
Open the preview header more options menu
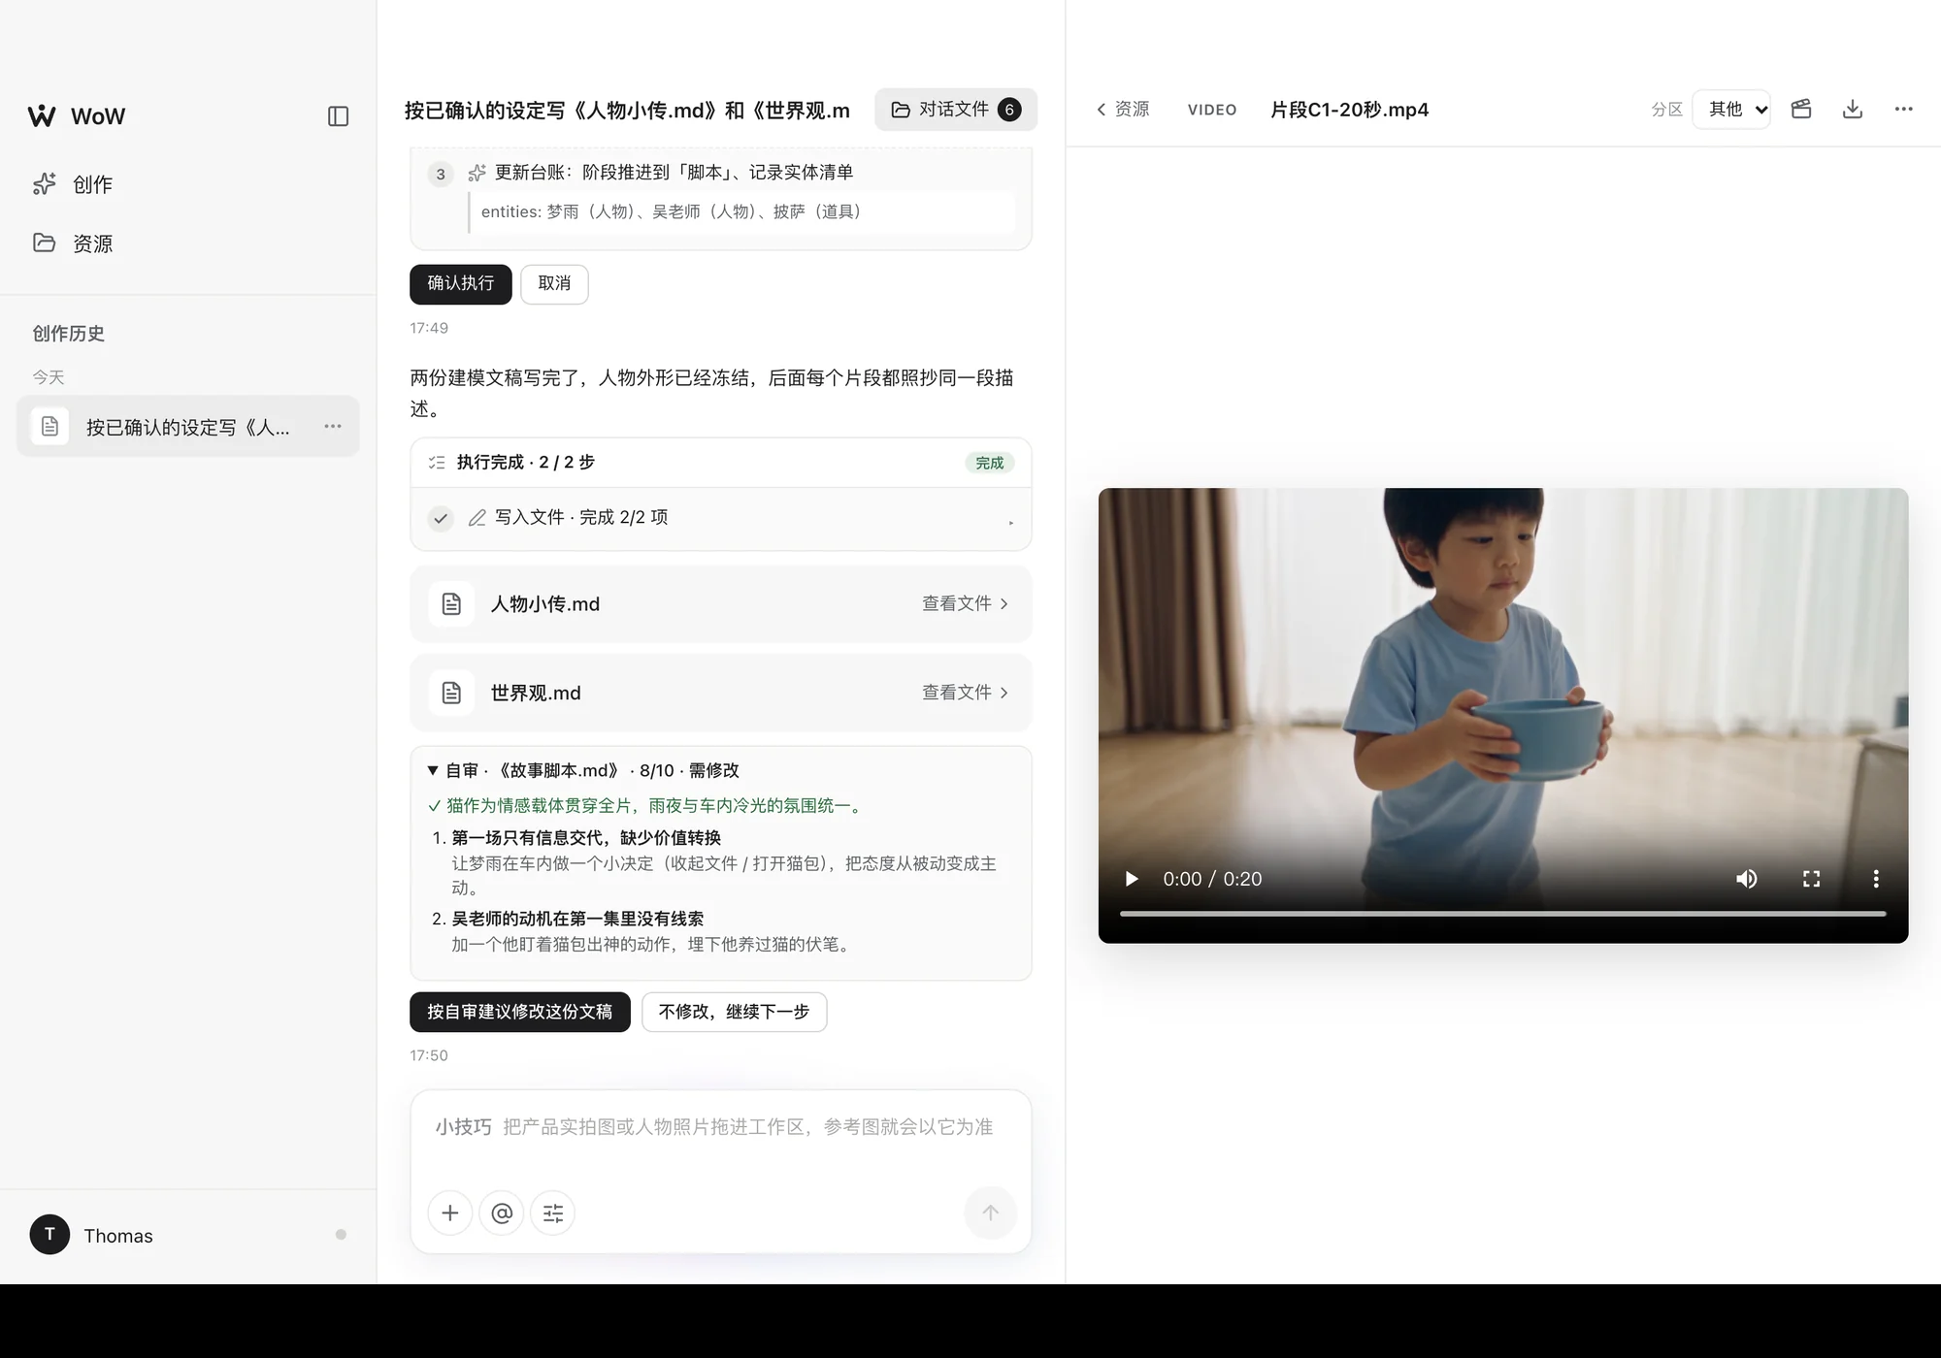pyautogui.click(x=1904, y=110)
